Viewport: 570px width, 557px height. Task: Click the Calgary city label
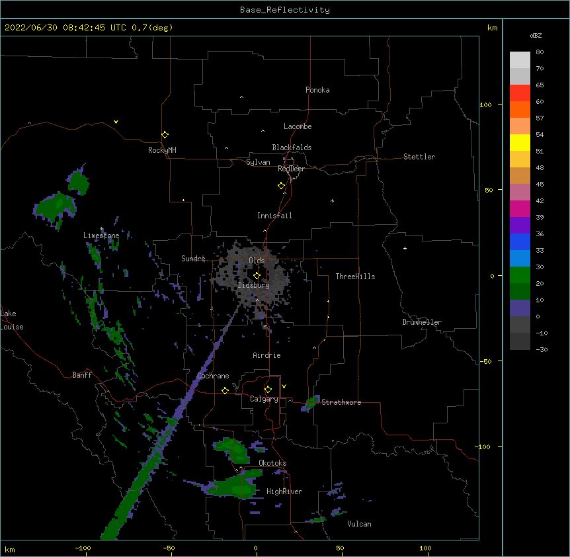[x=265, y=399]
